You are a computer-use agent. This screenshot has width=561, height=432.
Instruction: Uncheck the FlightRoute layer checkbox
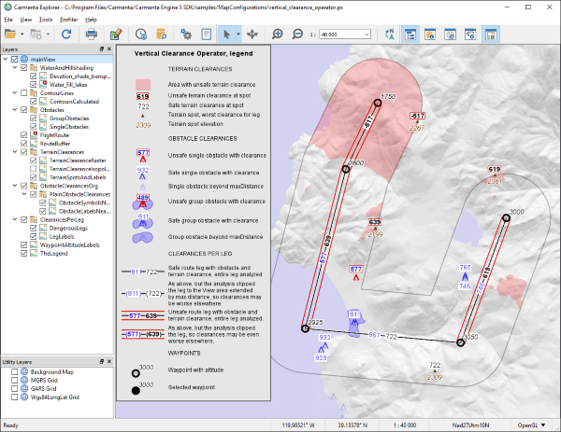[24, 134]
